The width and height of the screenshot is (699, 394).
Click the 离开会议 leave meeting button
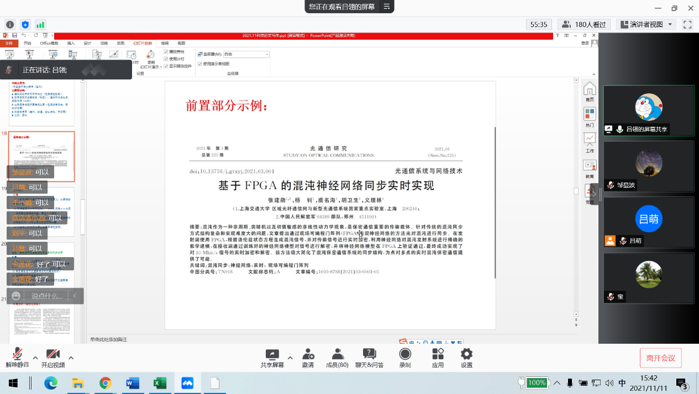click(660, 358)
